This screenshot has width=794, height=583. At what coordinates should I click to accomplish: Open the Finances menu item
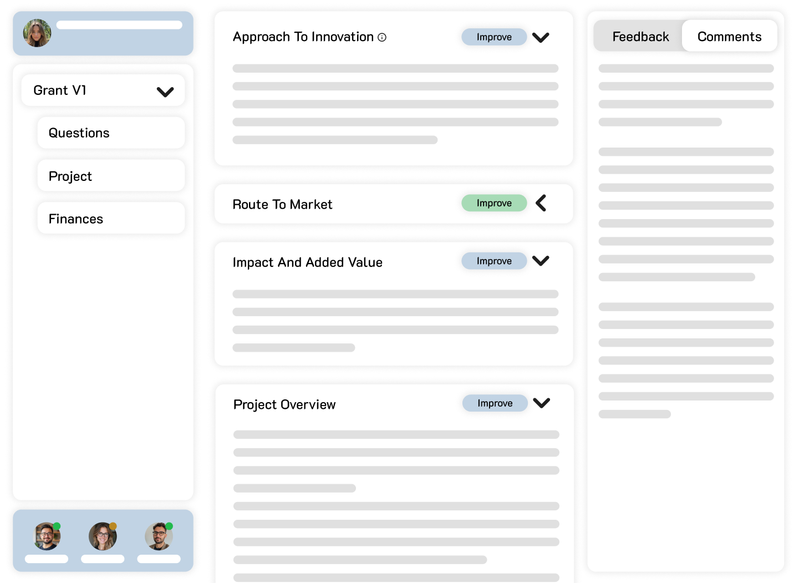click(x=111, y=219)
